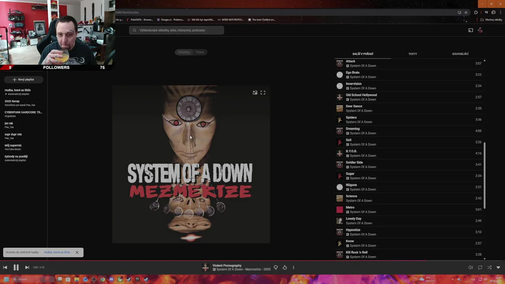Play Nüguns from the queue

pyautogui.click(x=410, y=187)
